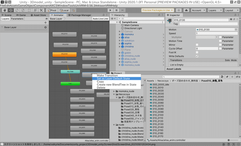Expand the alisa object in Hierarchy
The height and width of the screenshot is (146, 241).
(x=120, y=37)
